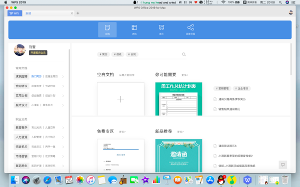Open 更多 link beside 你可能需要
The height and width of the screenshot is (187, 300).
184,75
